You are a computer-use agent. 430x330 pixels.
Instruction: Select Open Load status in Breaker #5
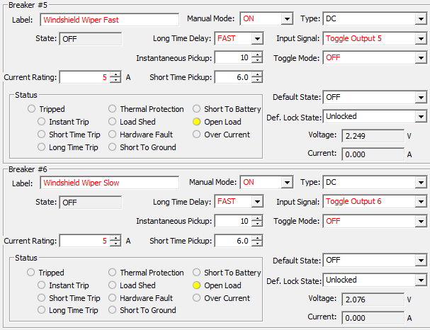197,122
